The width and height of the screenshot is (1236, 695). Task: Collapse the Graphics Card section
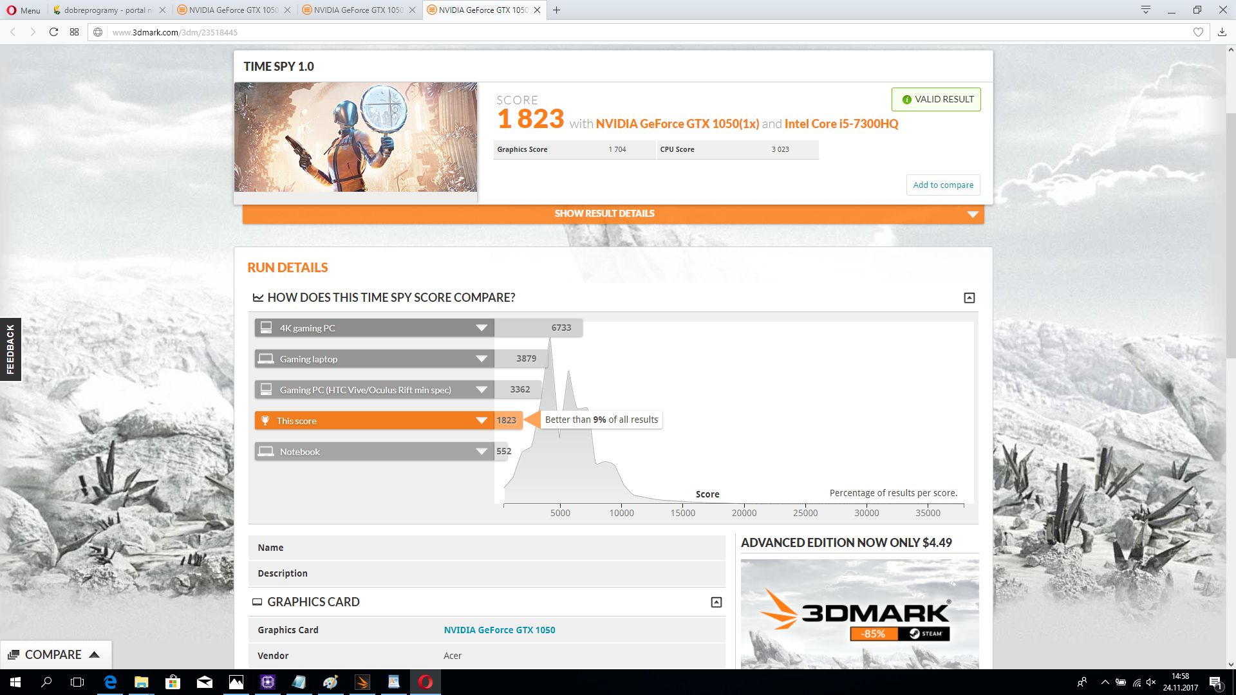pyautogui.click(x=716, y=602)
